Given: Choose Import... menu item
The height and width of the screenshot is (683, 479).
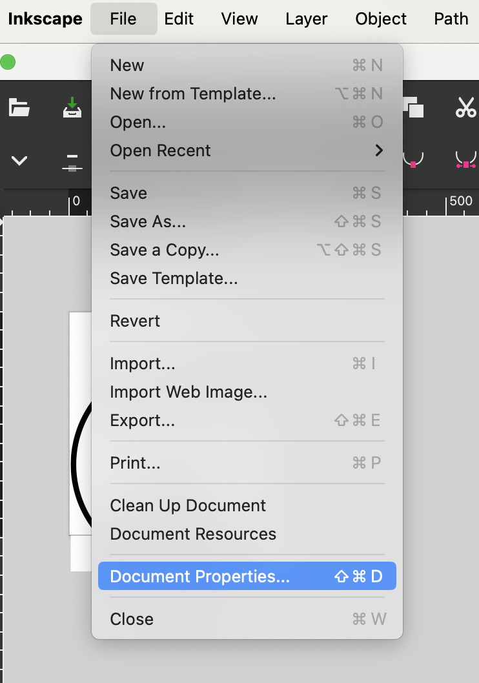Looking at the screenshot, I should (247, 363).
